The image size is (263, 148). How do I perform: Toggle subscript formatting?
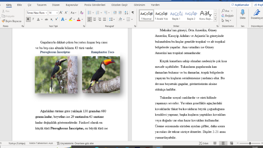click(51, 19)
